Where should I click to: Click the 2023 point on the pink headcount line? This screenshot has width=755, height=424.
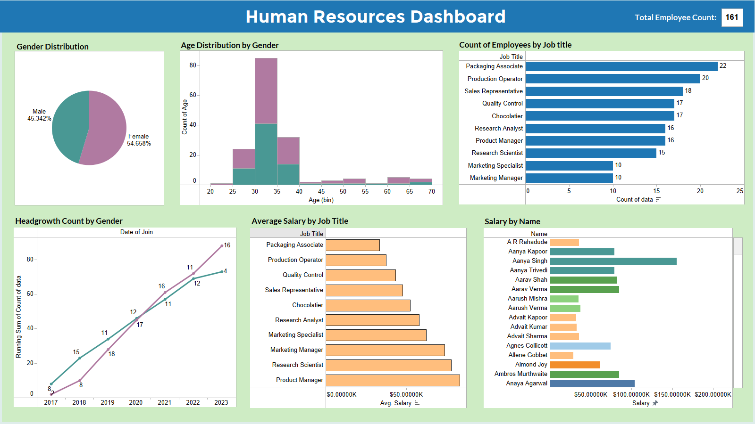(223, 245)
